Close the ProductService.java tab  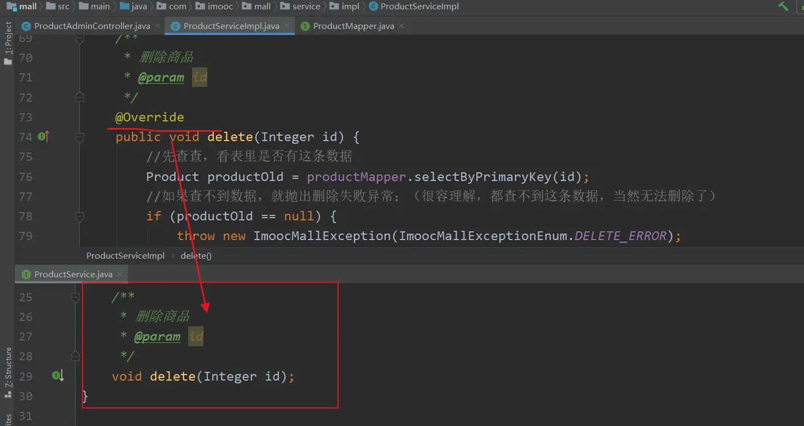point(120,274)
